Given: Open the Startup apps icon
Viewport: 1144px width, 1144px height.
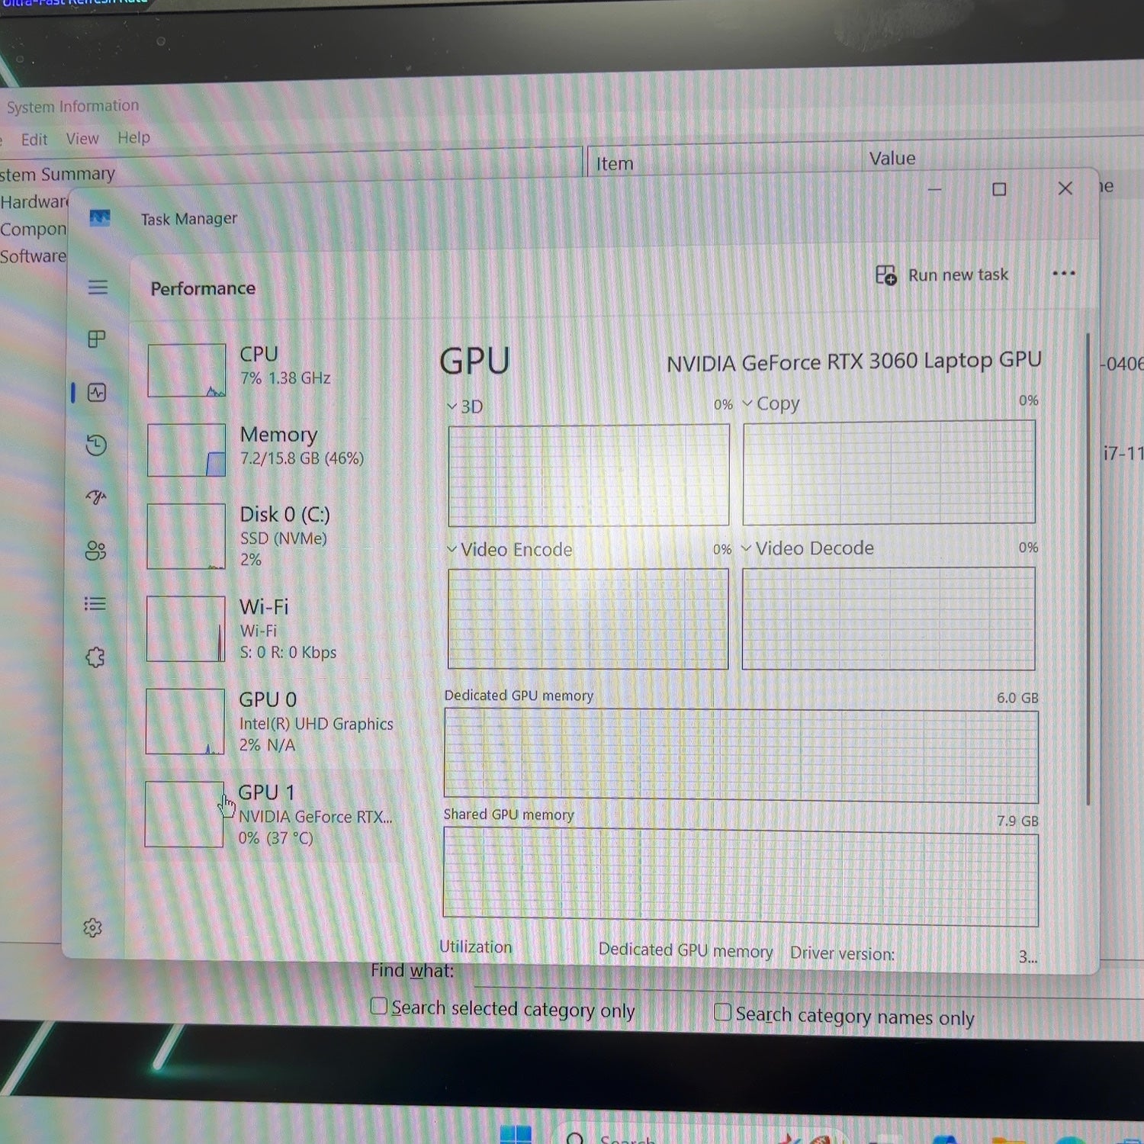Looking at the screenshot, I should pos(96,497).
